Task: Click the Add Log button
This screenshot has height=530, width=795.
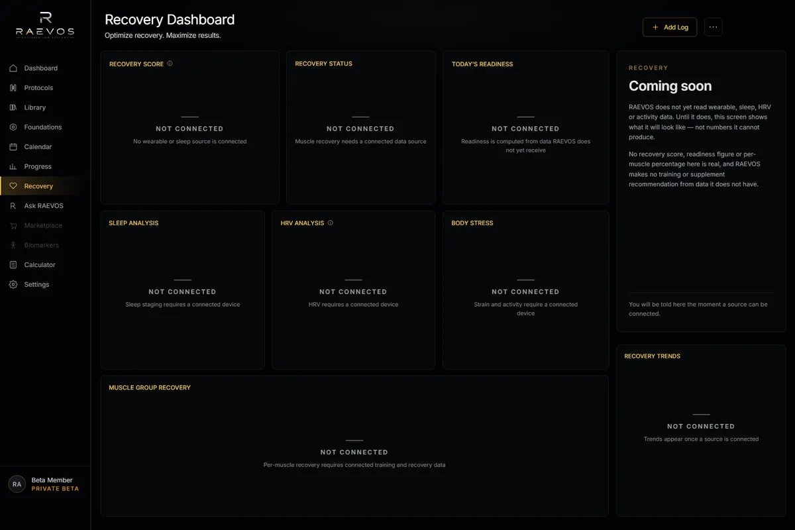Action: pyautogui.click(x=670, y=27)
